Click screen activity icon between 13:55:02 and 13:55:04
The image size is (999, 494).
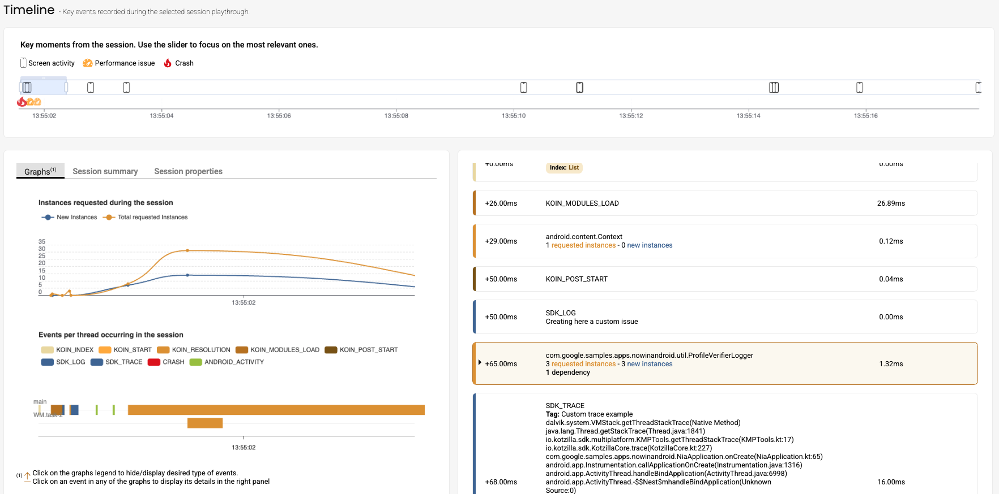tap(91, 88)
